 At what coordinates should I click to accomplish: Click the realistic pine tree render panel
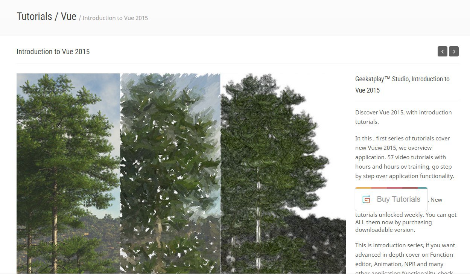click(68, 173)
